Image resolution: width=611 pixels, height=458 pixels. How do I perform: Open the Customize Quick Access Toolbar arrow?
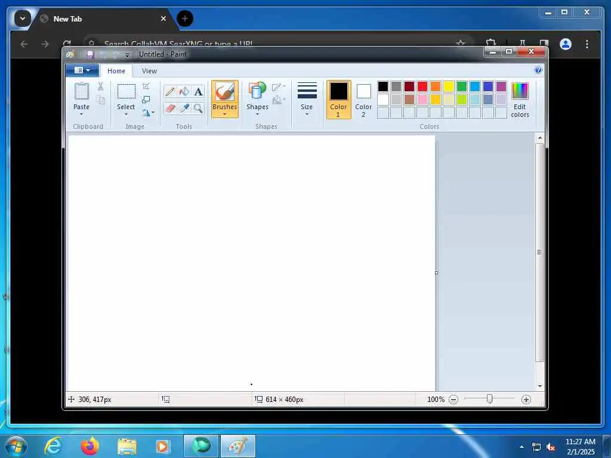tap(126, 55)
